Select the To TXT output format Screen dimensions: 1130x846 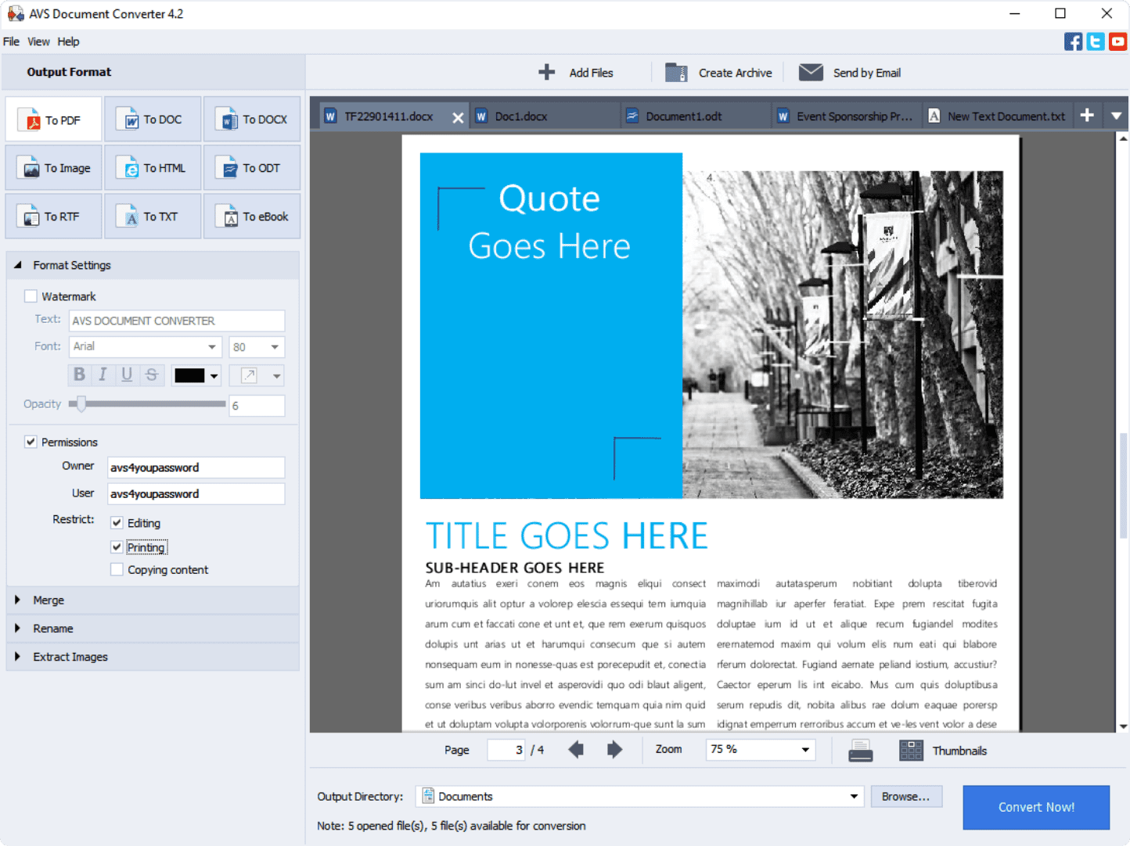click(153, 217)
